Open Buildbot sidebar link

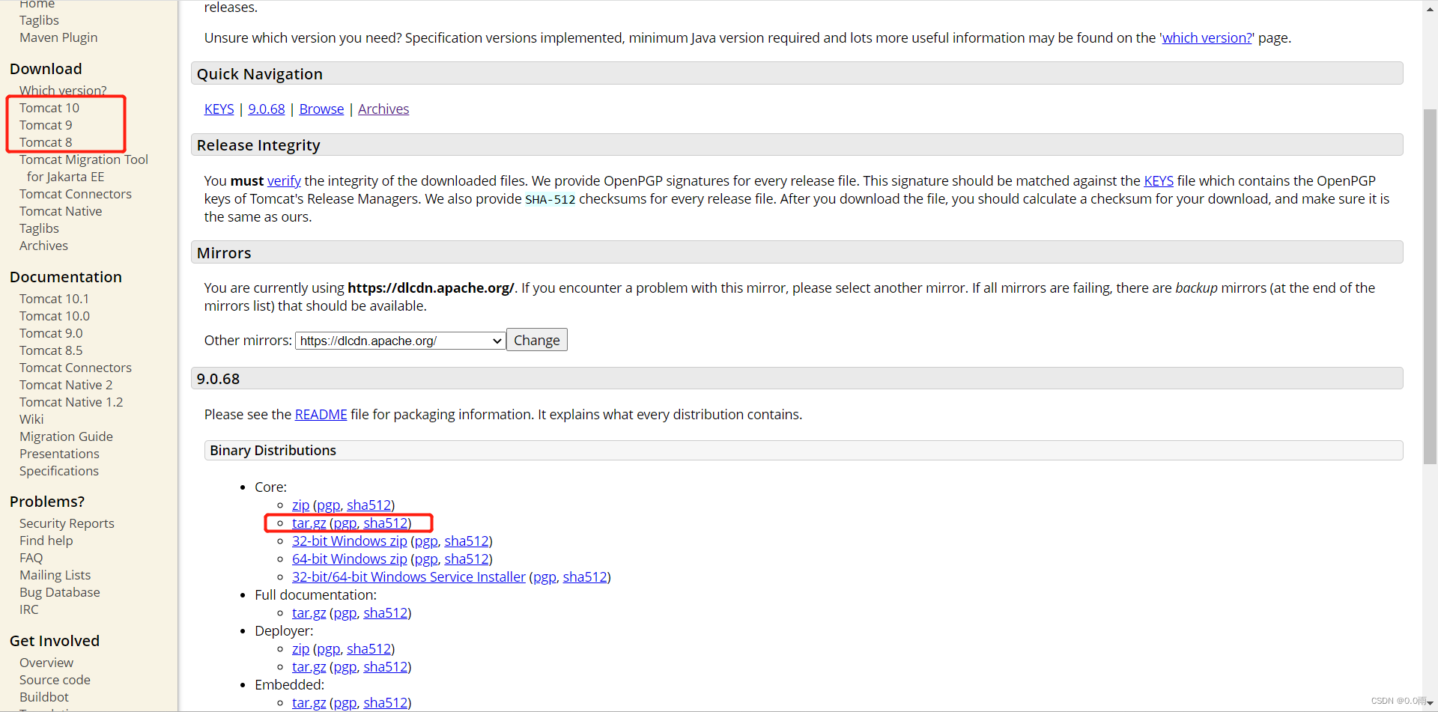pos(44,697)
